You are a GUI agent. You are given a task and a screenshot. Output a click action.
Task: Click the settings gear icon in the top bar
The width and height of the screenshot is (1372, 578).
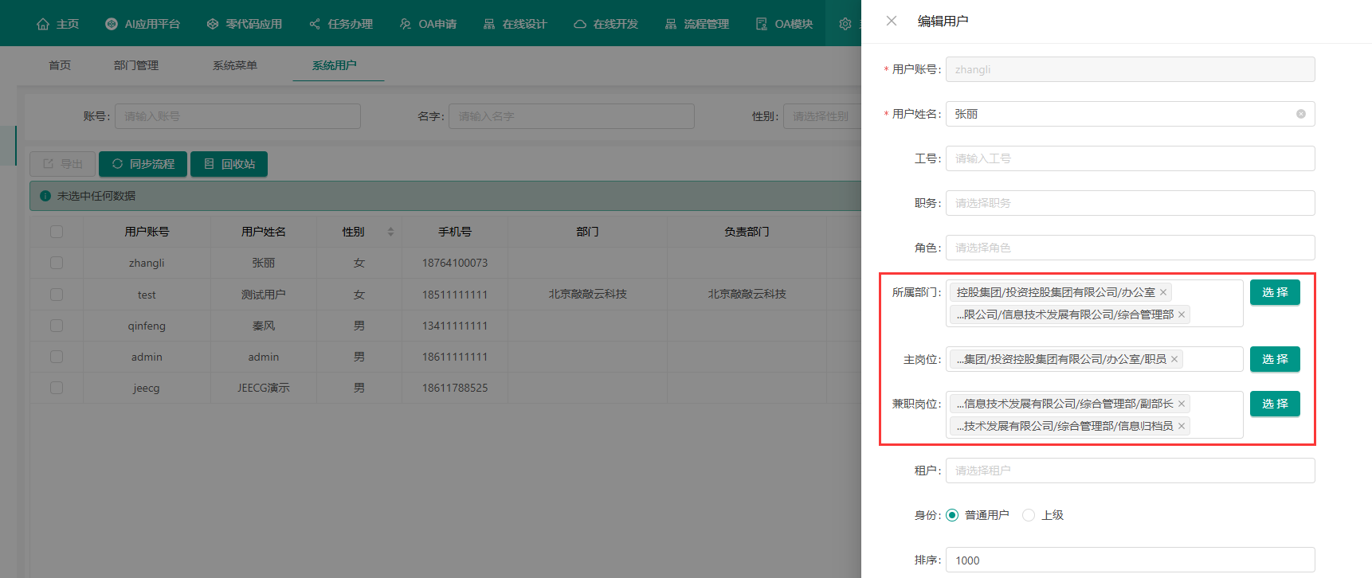845,24
